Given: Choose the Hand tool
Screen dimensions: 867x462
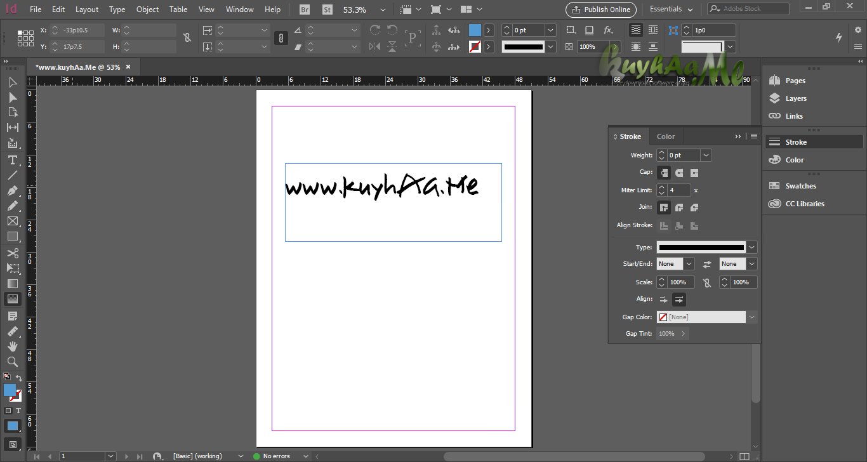Looking at the screenshot, I should pos(12,346).
